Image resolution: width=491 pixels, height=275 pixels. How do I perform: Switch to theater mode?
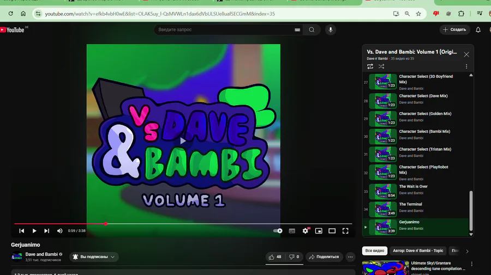coord(332,231)
